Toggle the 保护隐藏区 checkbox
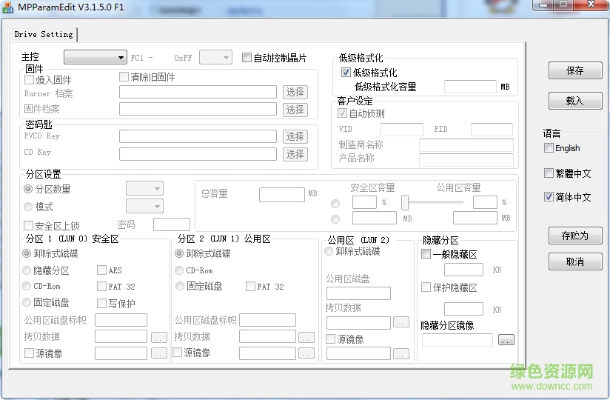The height and width of the screenshot is (400, 610). coord(426,287)
